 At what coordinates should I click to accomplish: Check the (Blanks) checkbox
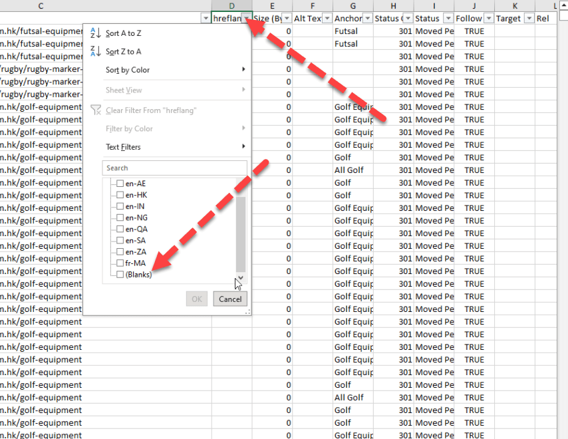pyautogui.click(x=120, y=275)
